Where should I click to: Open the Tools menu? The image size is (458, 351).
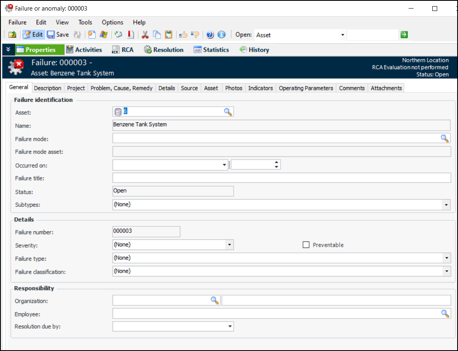(x=85, y=22)
